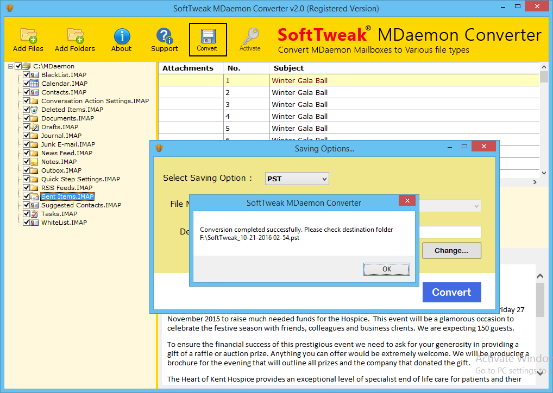
Task: Sort by the Subject column header
Action: (x=405, y=68)
